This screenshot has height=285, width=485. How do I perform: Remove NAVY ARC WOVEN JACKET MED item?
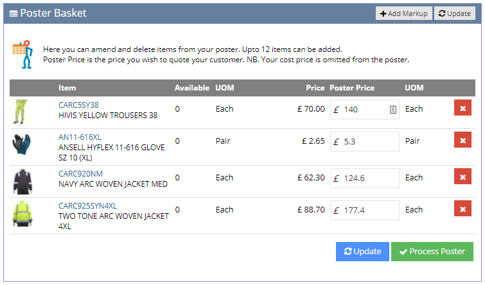point(463,176)
